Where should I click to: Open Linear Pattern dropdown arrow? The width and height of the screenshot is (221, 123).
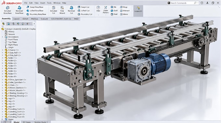click(106, 15)
